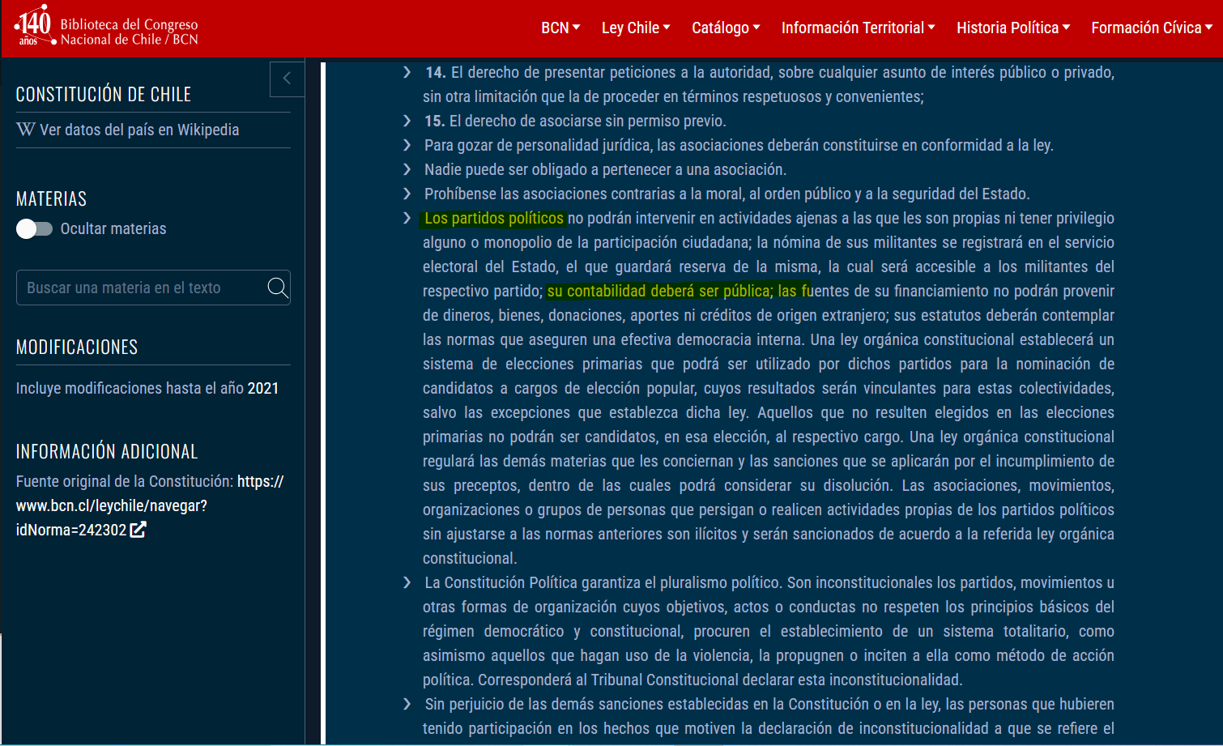Toggle the Ocultar materias switch
The image size is (1223, 746).
tap(34, 229)
